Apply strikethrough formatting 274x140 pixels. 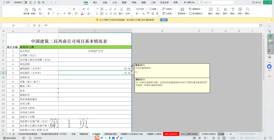click(x=64, y=13)
